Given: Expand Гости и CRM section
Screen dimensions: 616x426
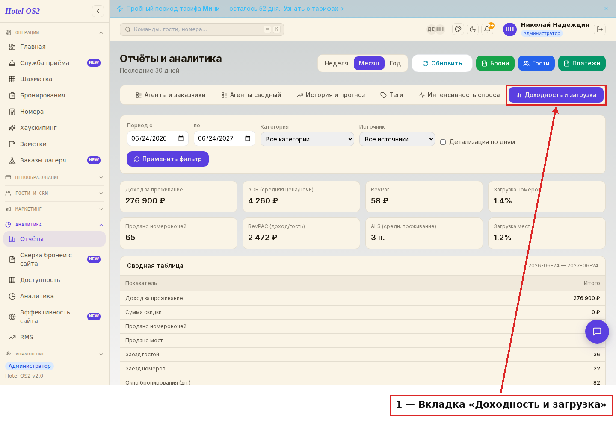Looking at the screenshot, I should (x=54, y=193).
